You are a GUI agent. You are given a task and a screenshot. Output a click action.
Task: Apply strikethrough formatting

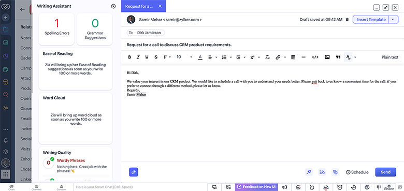click(x=156, y=57)
